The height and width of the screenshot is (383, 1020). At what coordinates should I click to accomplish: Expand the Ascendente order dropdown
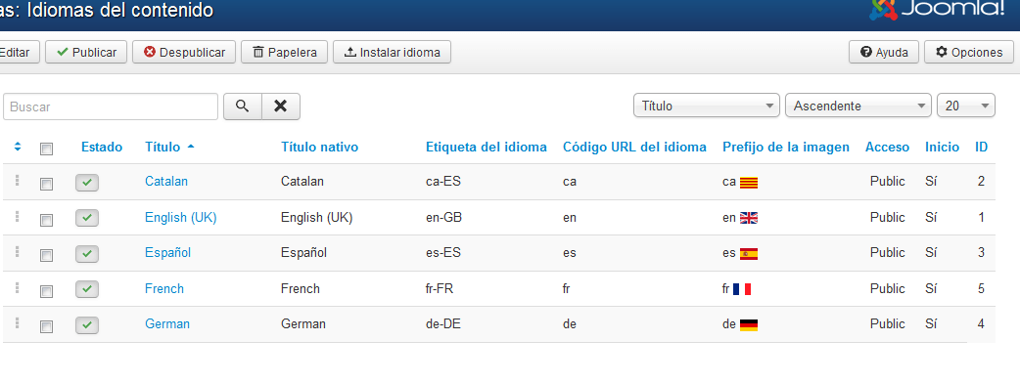point(858,106)
